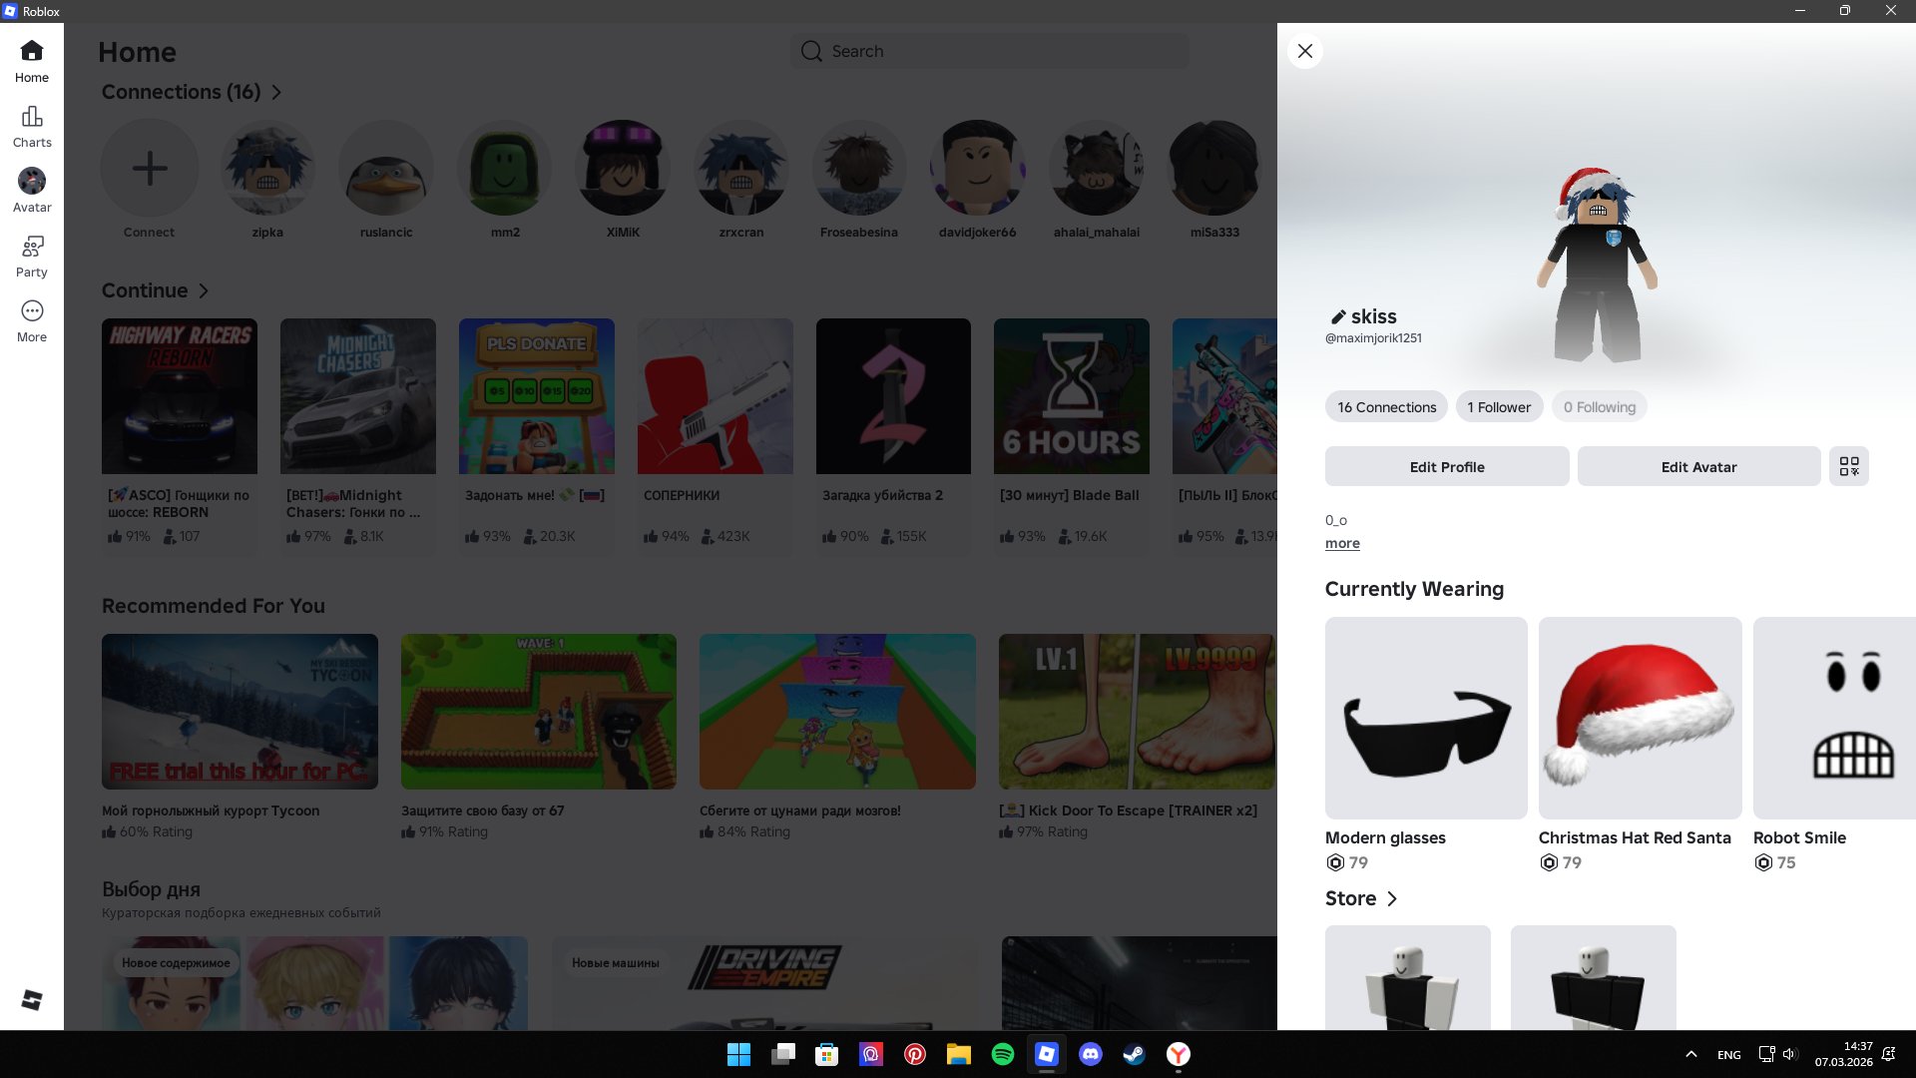Viewport: 1916px width, 1078px height.
Task: Open mm2's connection avatar
Action: tap(505, 168)
